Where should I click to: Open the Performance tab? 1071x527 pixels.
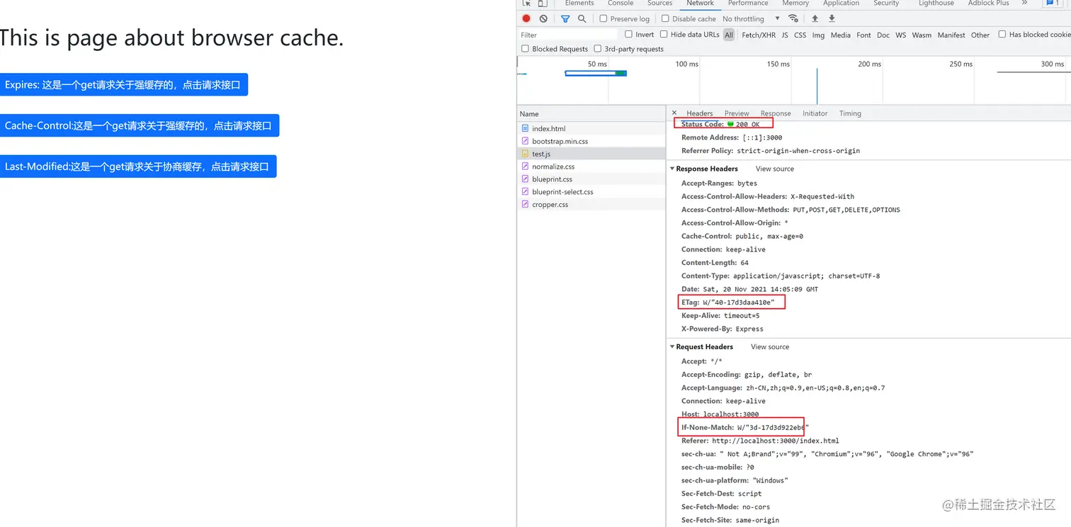pos(748,3)
